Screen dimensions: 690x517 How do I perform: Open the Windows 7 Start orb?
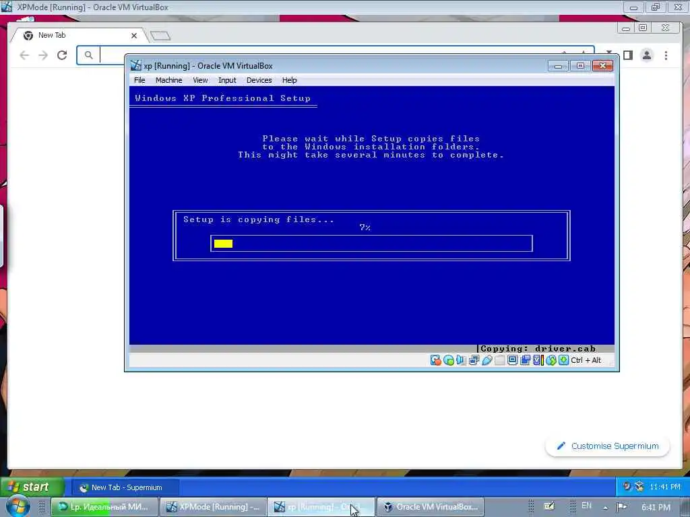[x=18, y=507]
